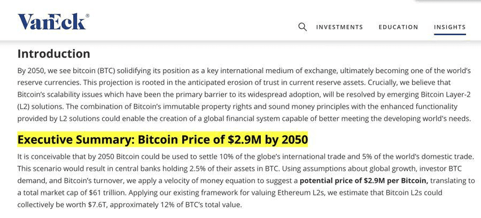Click the Introduction heading
The height and width of the screenshot is (218, 481).
click(x=53, y=53)
